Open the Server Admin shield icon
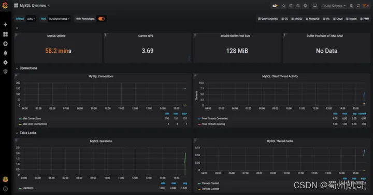The height and width of the screenshot is (195, 373). tap(5, 72)
